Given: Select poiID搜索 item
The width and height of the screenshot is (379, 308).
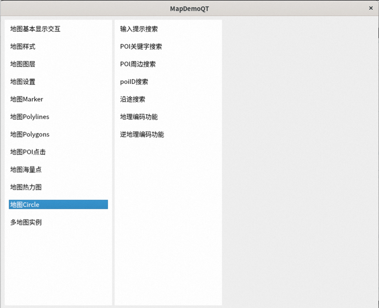Looking at the screenshot, I should tap(168, 81).
